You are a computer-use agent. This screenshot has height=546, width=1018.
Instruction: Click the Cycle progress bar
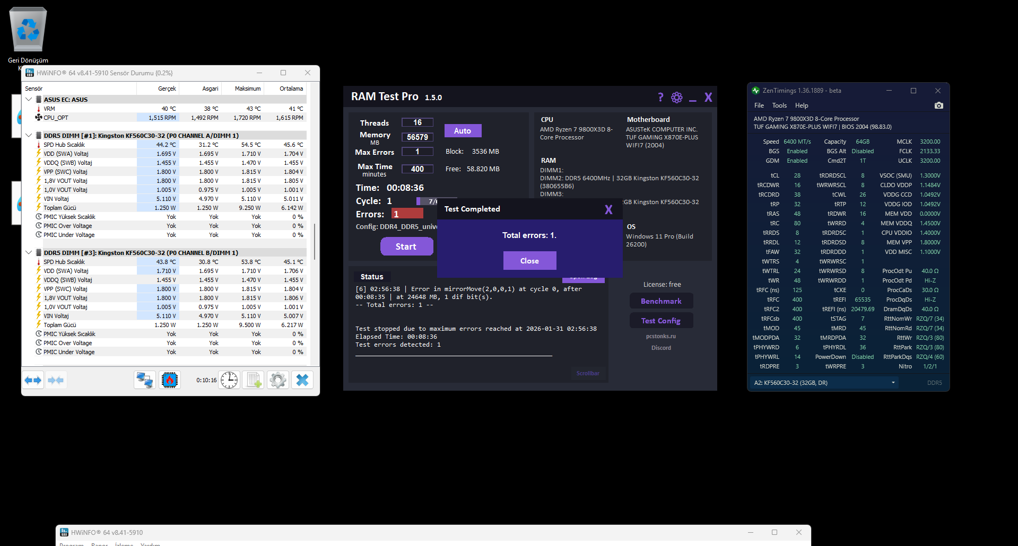(427, 201)
